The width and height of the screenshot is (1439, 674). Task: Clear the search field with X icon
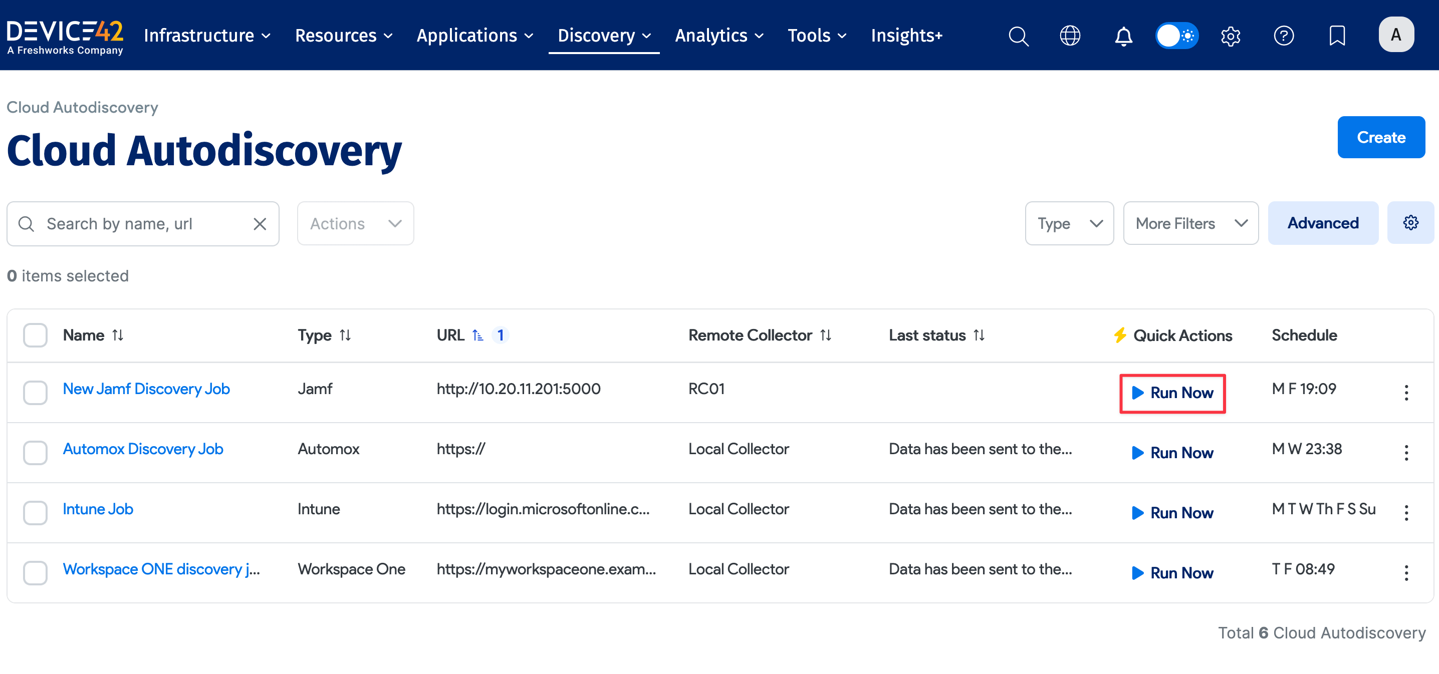[x=260, y=224]
